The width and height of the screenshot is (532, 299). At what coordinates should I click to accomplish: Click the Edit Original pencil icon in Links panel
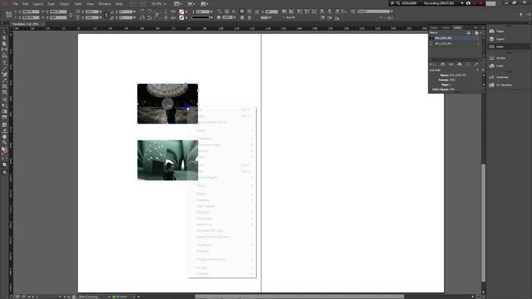[476, 64]
